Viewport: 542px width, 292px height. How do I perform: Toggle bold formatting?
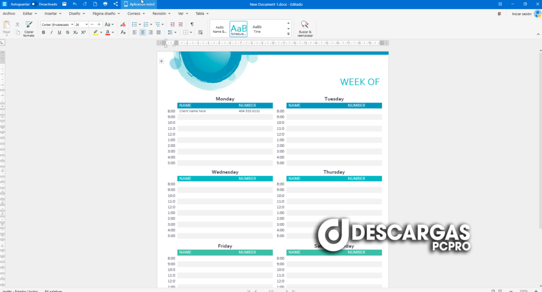(43, 32)
